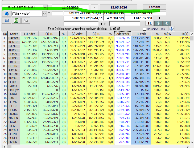
Task: Click the 162.778.472.492 total value
Action: coord(77,13)
